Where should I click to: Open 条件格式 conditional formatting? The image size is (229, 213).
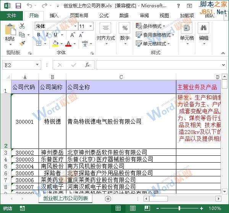(150, 26)
